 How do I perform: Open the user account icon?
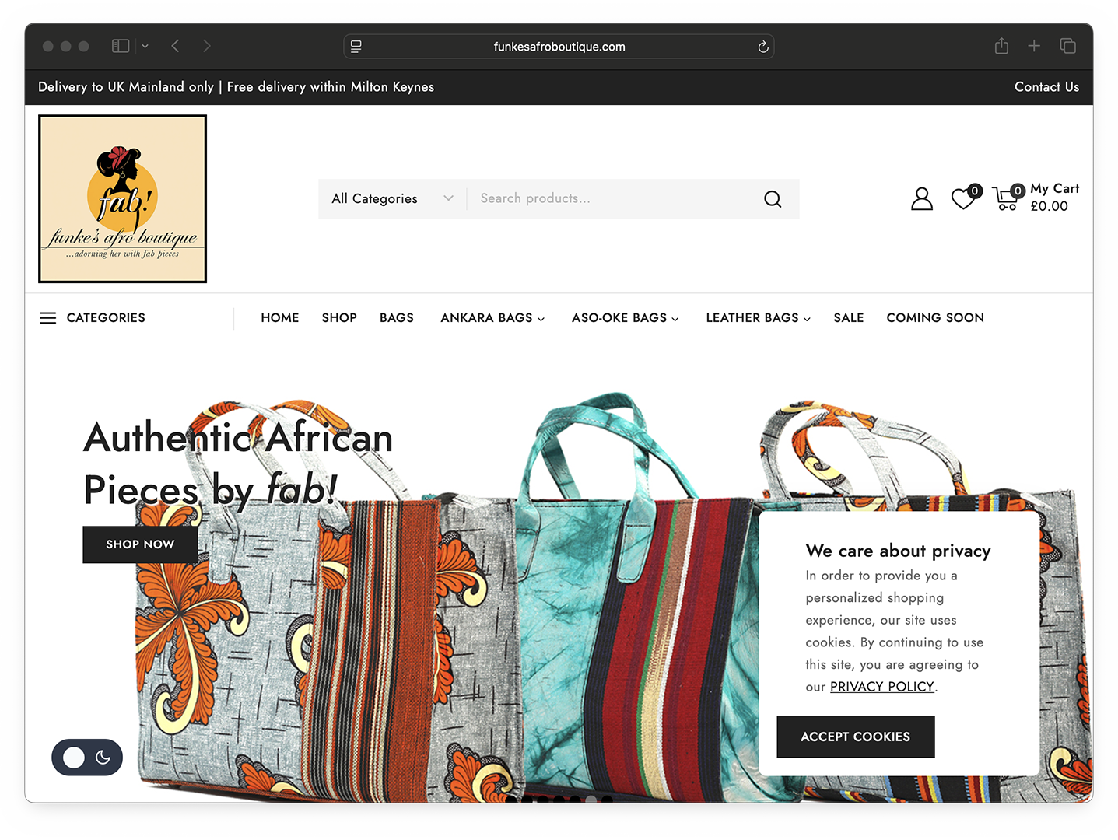(x=922, y=199)
